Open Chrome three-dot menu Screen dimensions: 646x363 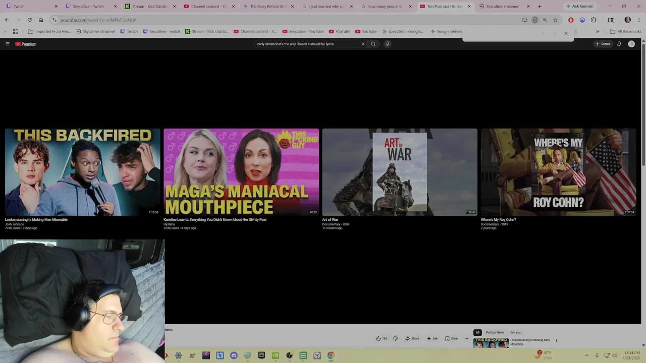click(639, 20)
